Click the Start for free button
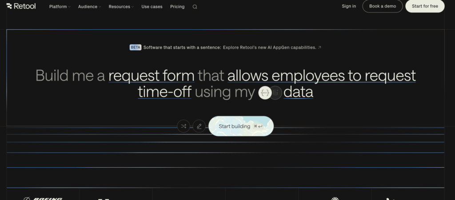Viewport: 455px width, 200px height. point(425,6)
